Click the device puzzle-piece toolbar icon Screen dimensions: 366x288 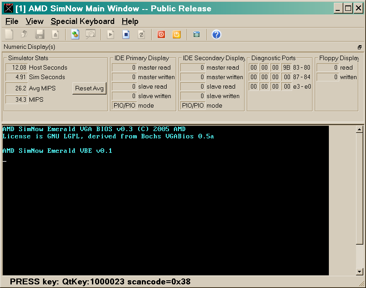coord(75,34)
